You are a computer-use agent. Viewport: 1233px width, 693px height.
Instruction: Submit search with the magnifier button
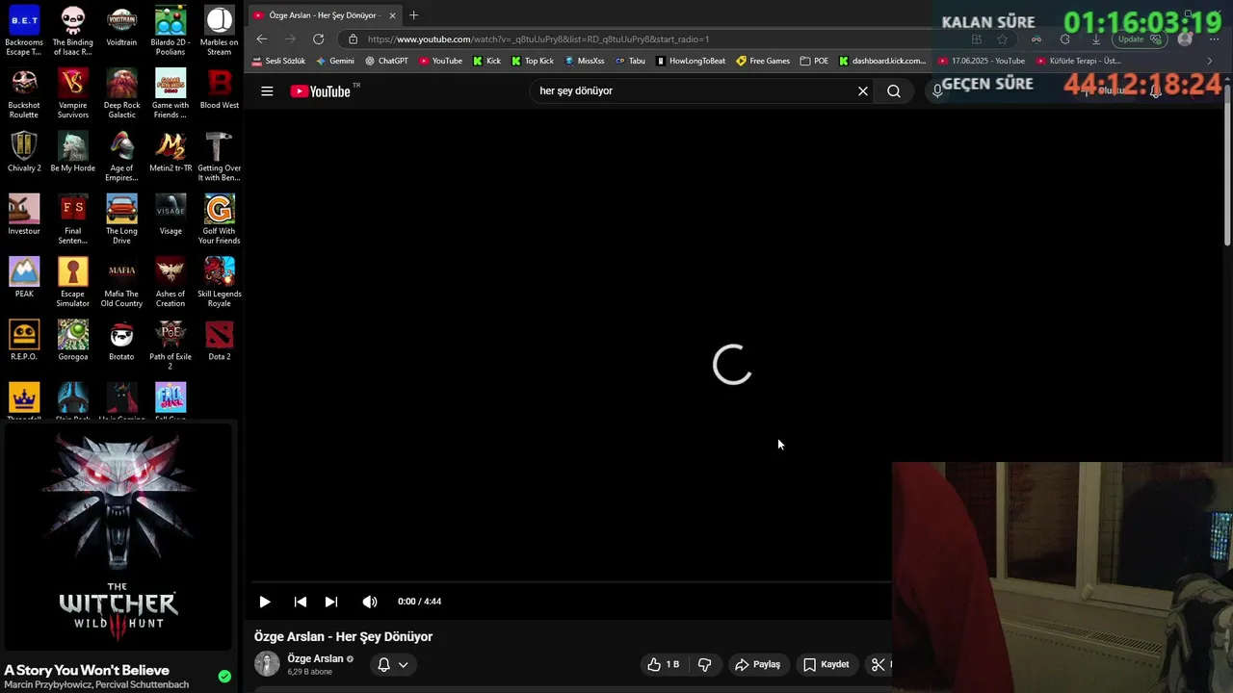click(894, 91)
